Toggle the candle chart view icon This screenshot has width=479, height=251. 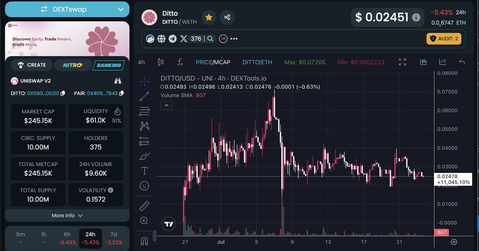click(x=424, y=62)
